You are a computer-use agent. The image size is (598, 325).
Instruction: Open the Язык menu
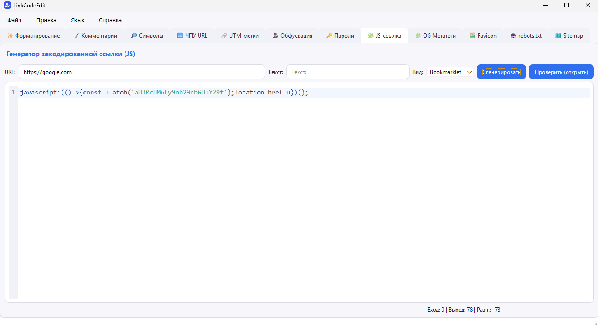tap(78, 20)
